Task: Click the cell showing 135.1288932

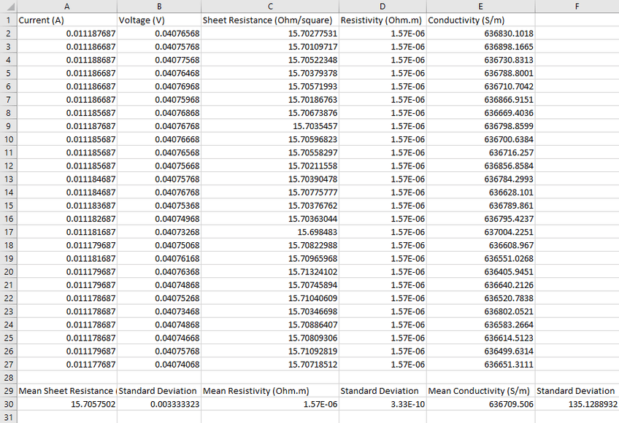Action: tap(577, 404)
